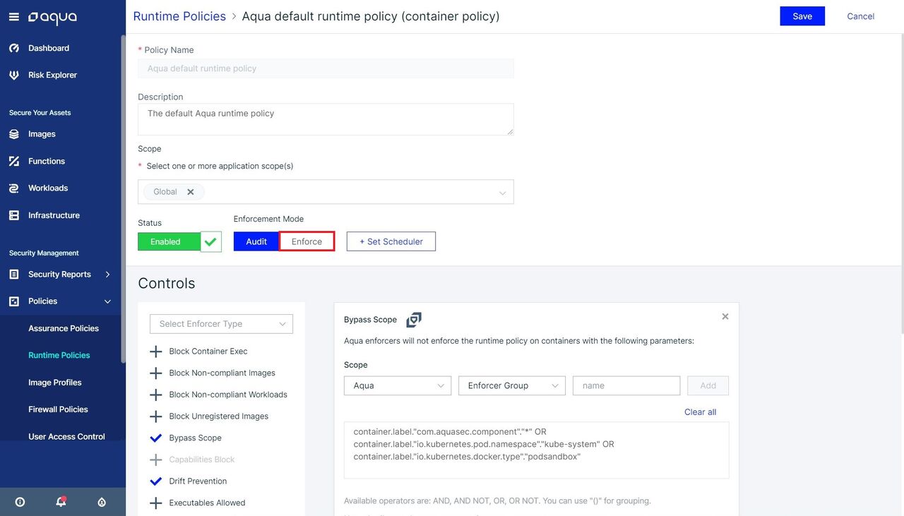Screen dimensions: 904x516
Task: Click the grayed Capabilities Block plus icon
Action: [156, 460]
